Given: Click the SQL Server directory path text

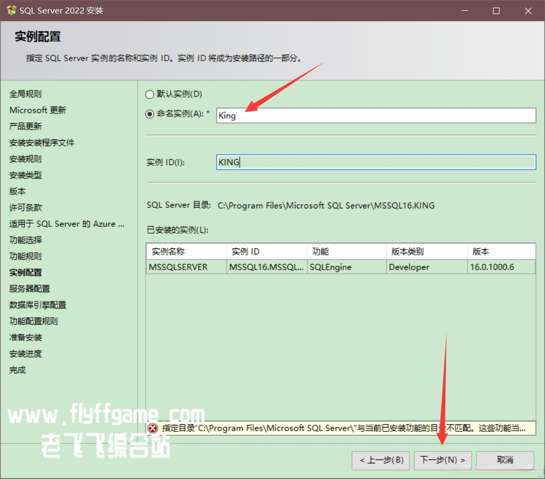Looking at the screenshot, I should coord(326,206).
